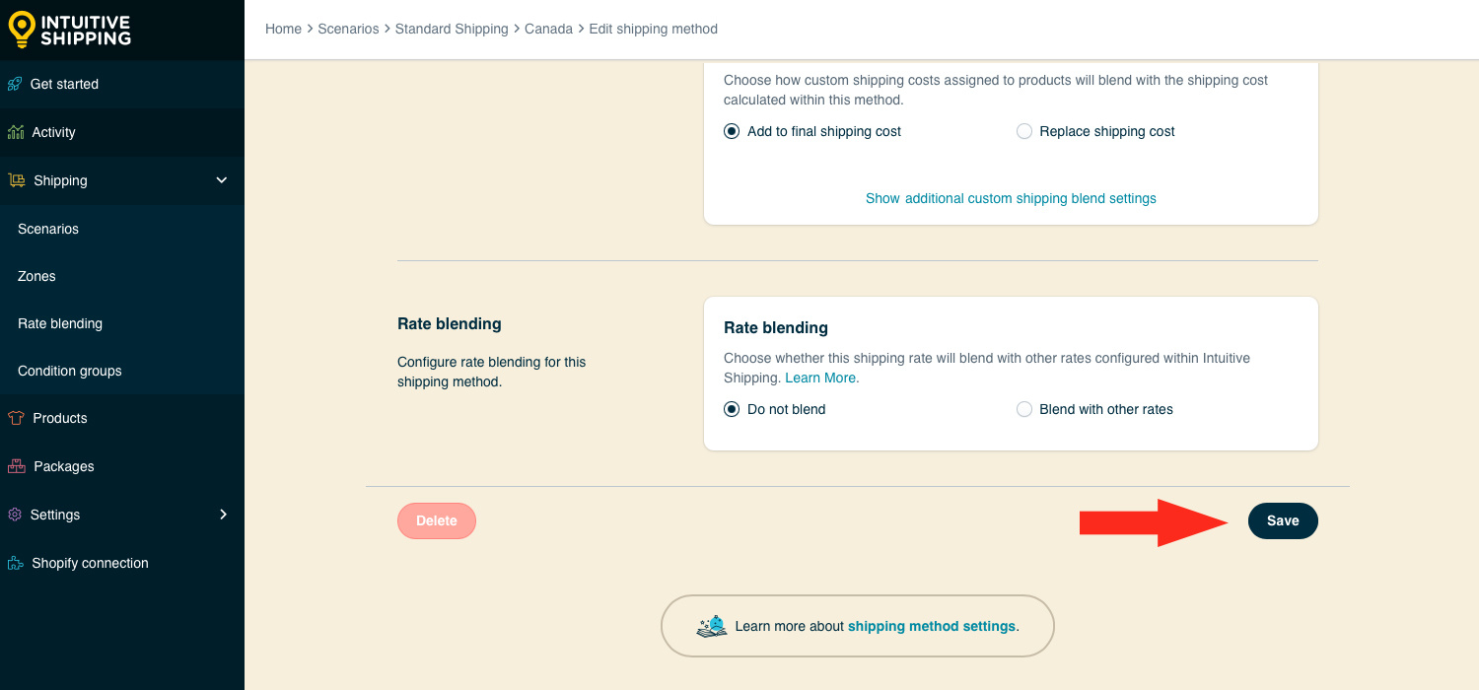1479x690 pixels.
Task: Click the red Delete button
Action: tap(437, 520)
